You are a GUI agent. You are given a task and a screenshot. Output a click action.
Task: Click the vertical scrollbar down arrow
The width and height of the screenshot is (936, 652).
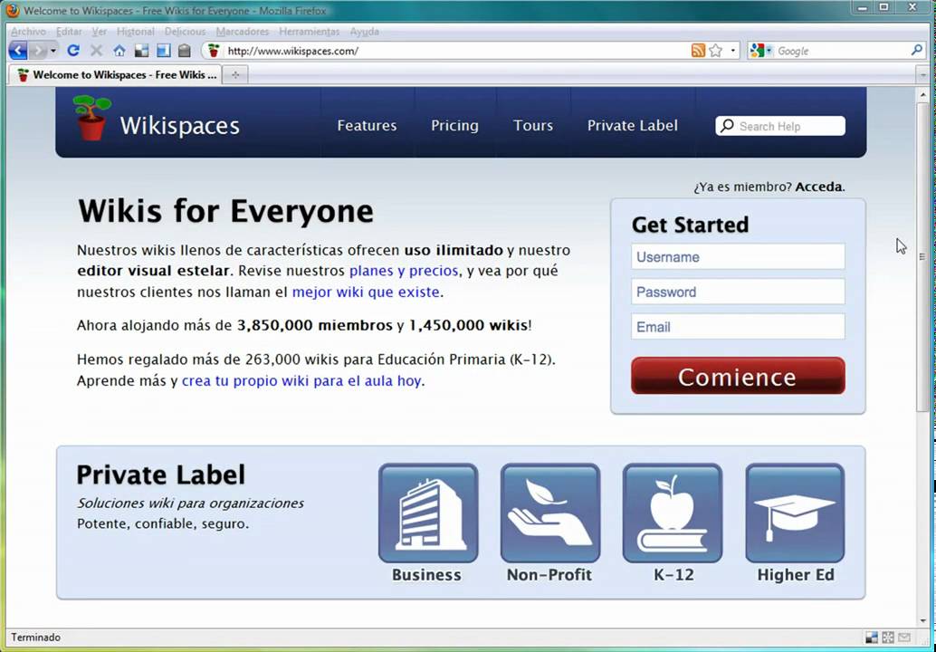click(x=922, y=621)
